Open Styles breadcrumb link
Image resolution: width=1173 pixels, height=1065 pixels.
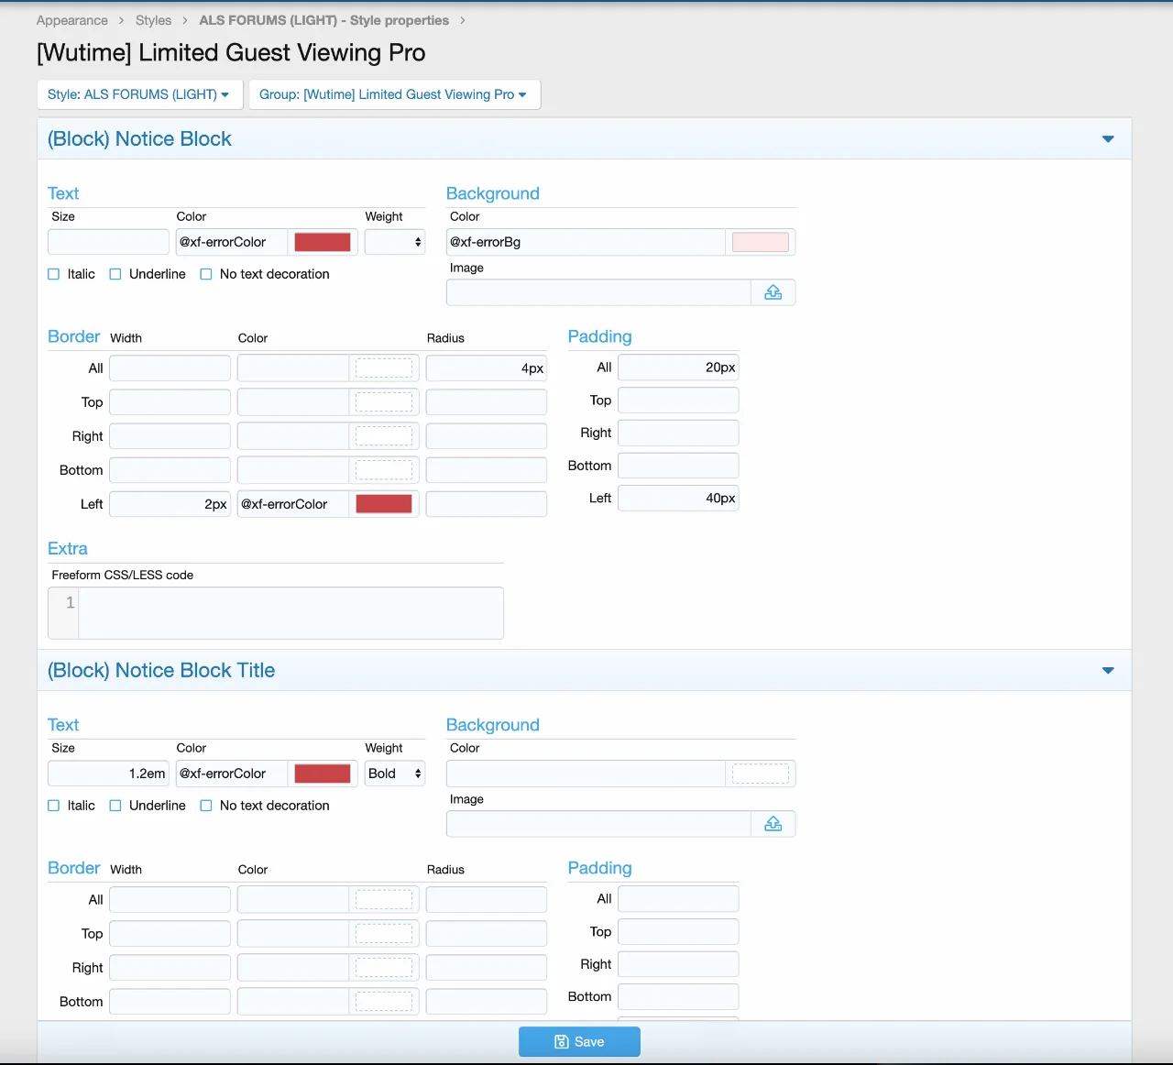(153, 20)
